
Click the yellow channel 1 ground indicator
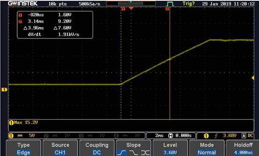tap(4, 90)
